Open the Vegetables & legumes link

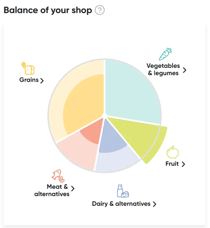coord(163,70)
